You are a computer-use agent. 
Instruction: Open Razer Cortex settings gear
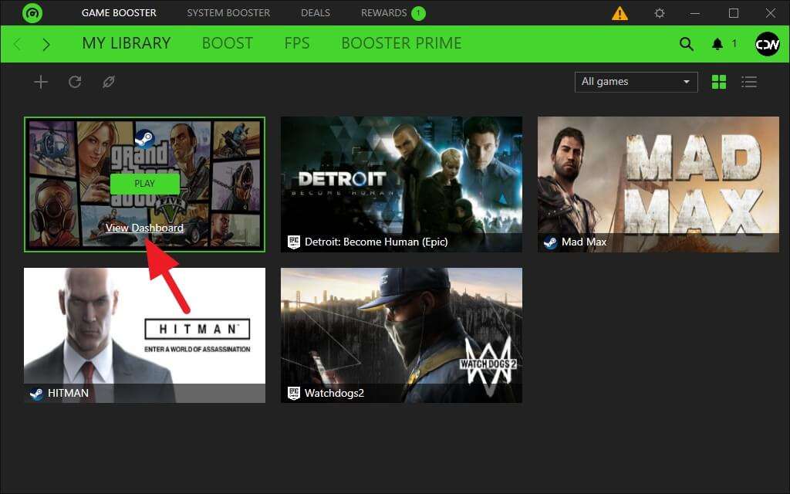click(x=660, y=12)
